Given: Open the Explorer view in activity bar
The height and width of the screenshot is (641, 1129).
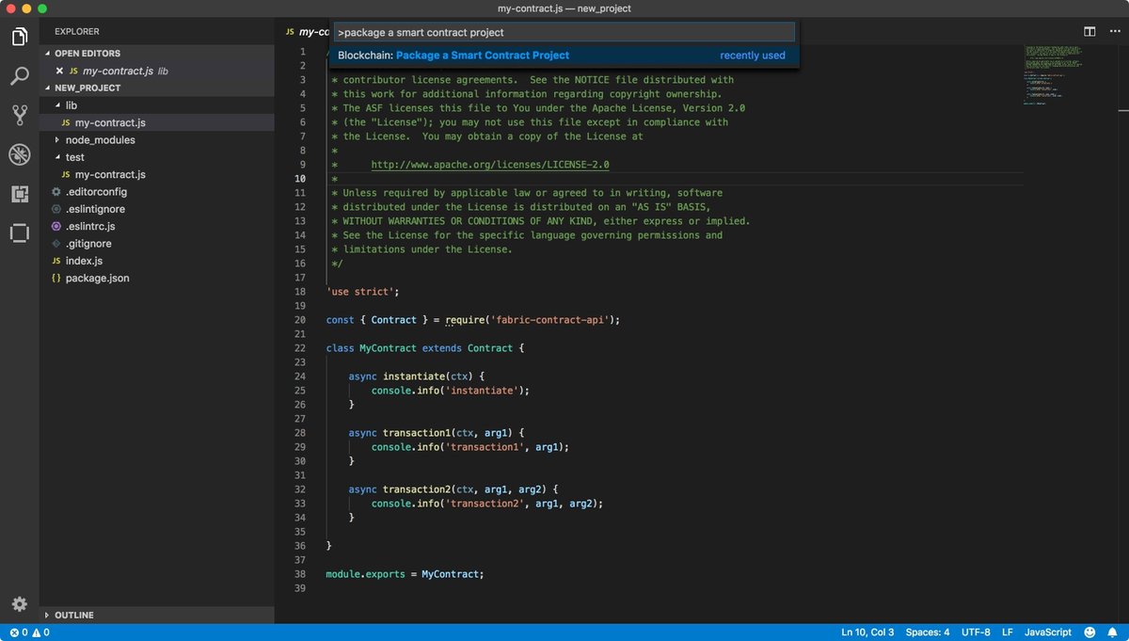Looking at the screenshot, I should [x=19, y=37].
